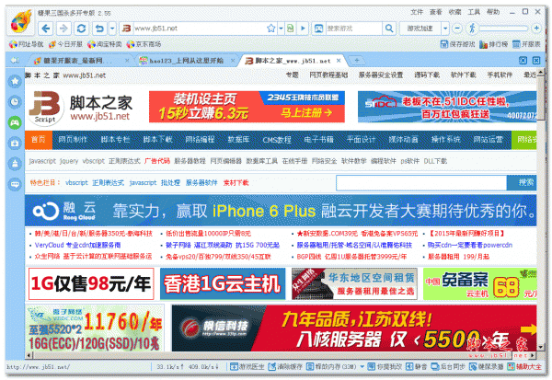Open the 今日开服 bookmark
Screen dimensions: 552x380
65,44
